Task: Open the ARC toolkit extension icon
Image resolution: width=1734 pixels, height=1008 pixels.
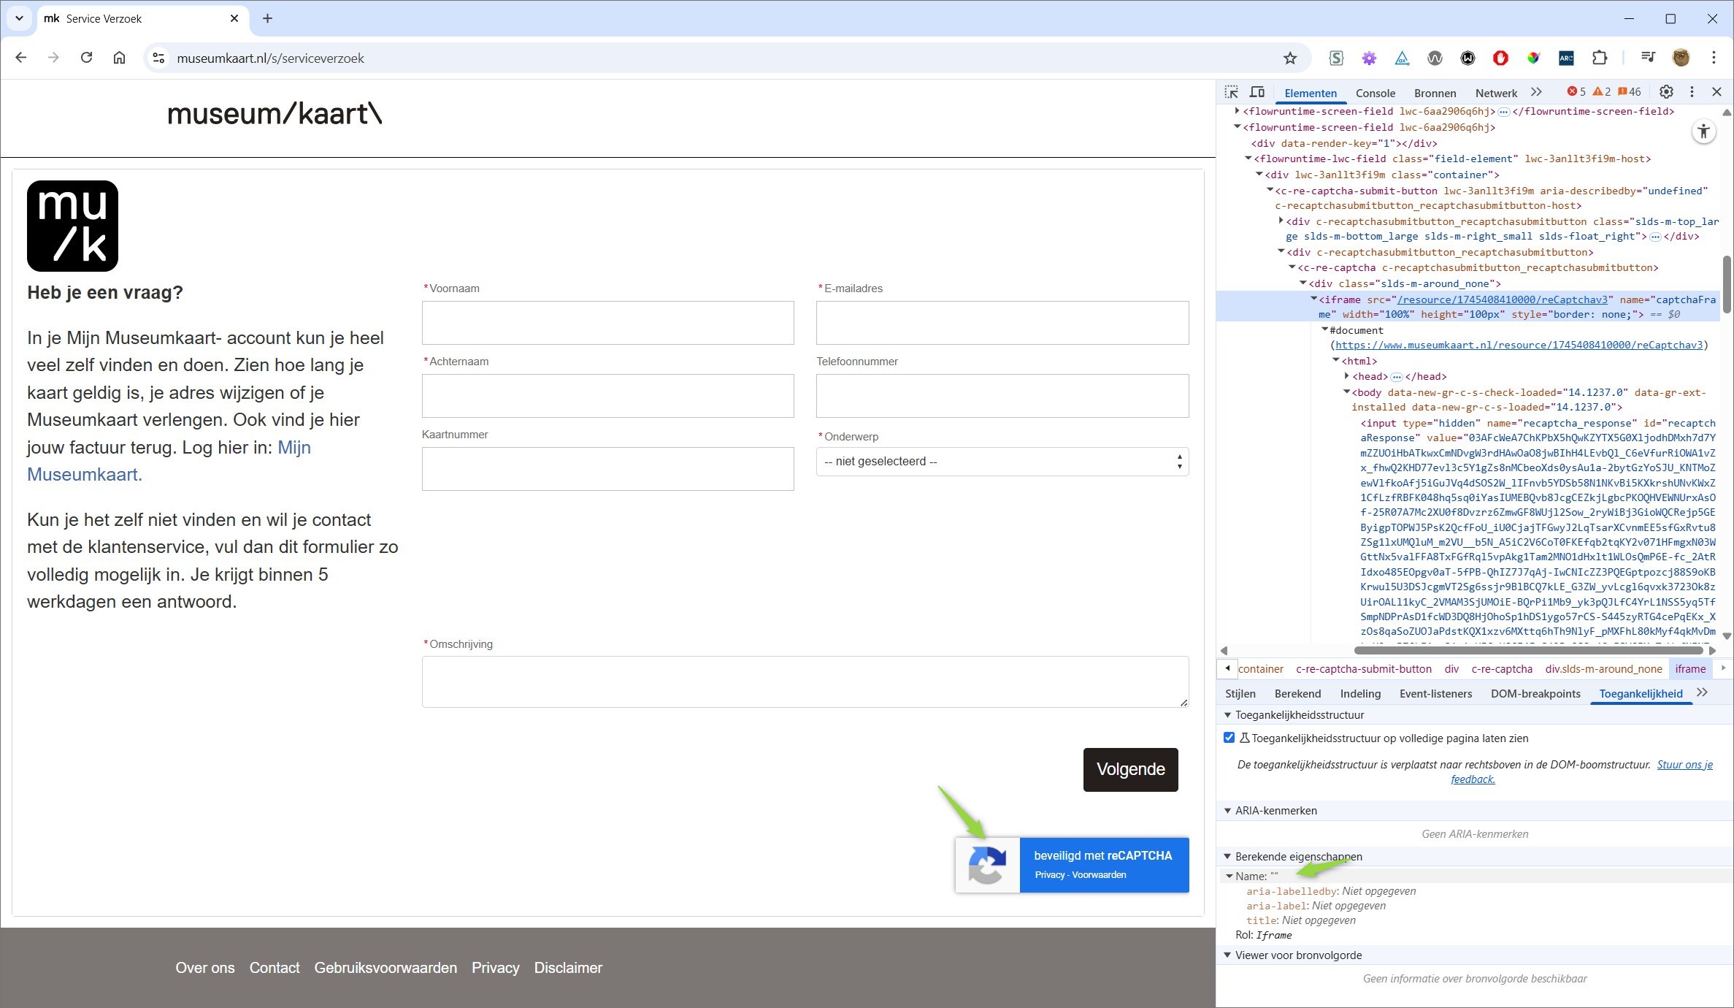Action: pyautogui.click(x=1566, y=58)
